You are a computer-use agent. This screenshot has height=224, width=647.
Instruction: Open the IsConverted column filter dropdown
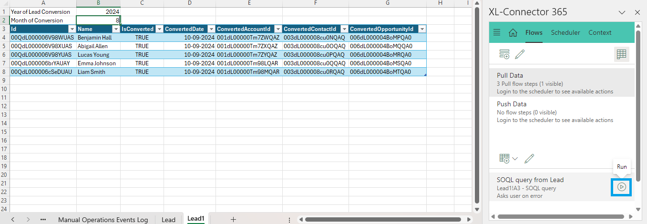point(159,29)
